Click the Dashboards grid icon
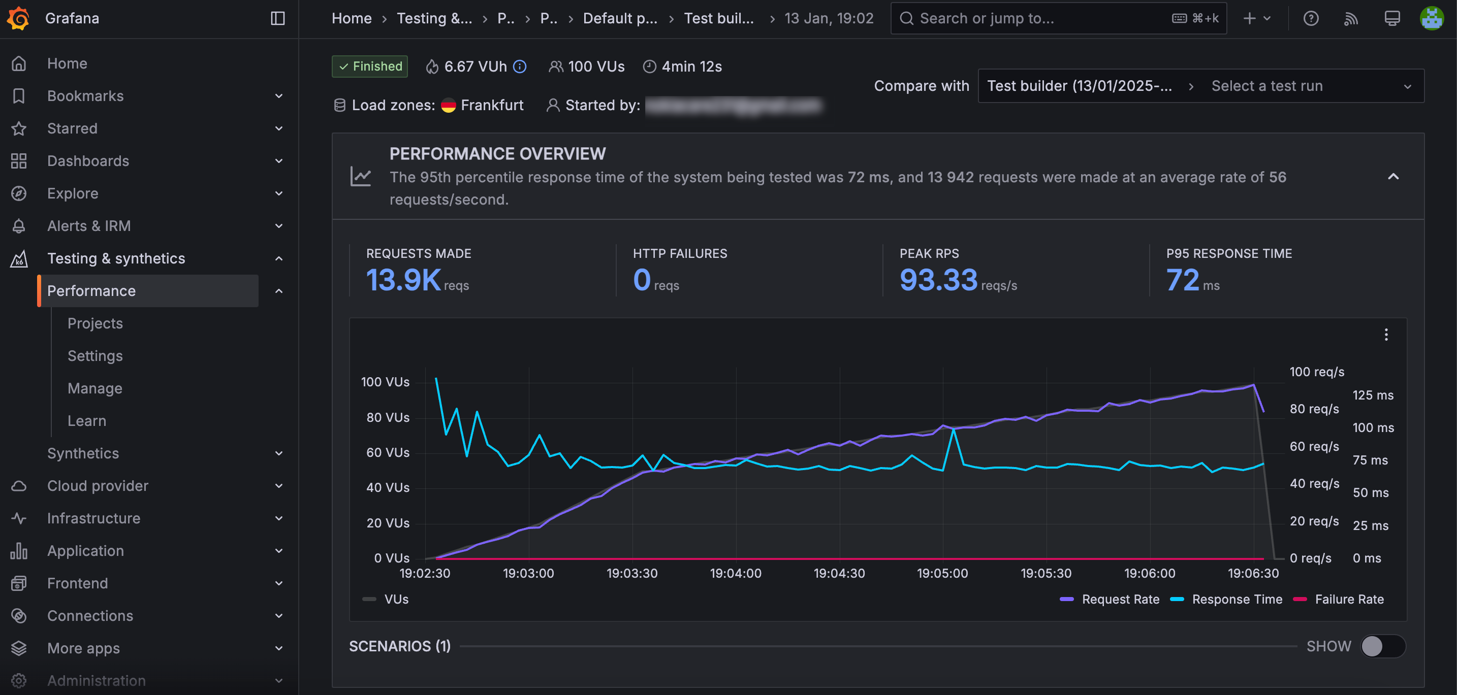This screenshot has height=695, width=1457. [19, 161]
